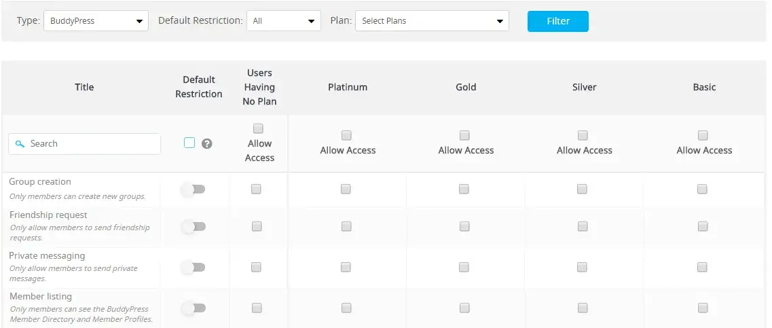
Task: Expand the Default Restriction filter dropdown
Action: point(284,21)
